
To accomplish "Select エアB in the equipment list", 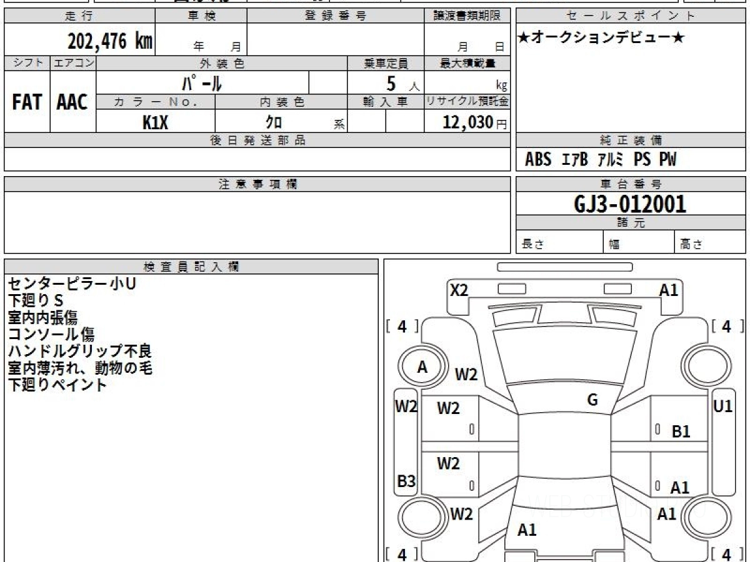I will 575,160.
